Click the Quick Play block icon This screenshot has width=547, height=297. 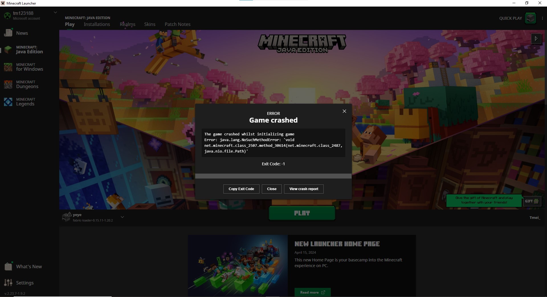530,18
